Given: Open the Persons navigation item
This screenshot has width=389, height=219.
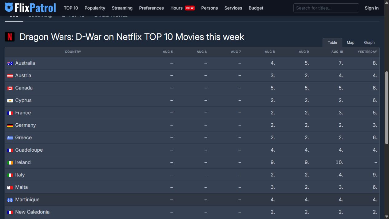Looking at the screenshot, I should (209, 8).
